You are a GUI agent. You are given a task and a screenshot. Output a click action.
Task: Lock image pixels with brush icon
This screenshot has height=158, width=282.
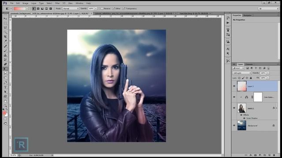(243, 78)
